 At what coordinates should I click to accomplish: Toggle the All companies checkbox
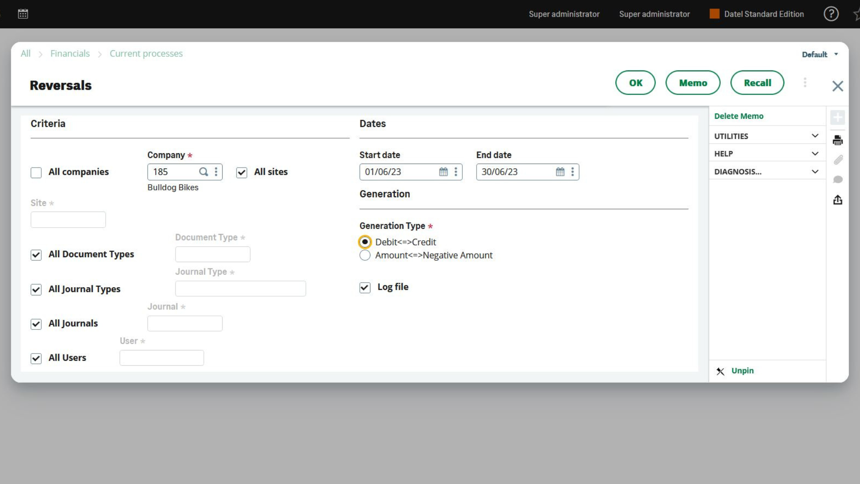(x=36, y=172)
